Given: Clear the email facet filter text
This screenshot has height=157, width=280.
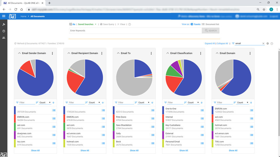Looking at the screenshot, I should pos(263,43).
